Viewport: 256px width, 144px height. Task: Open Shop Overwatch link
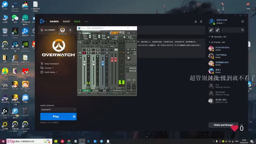52,64
